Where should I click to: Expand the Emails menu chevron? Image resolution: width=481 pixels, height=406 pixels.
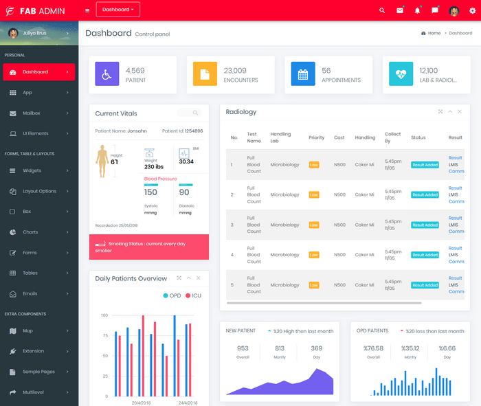[x=67, y=293]
